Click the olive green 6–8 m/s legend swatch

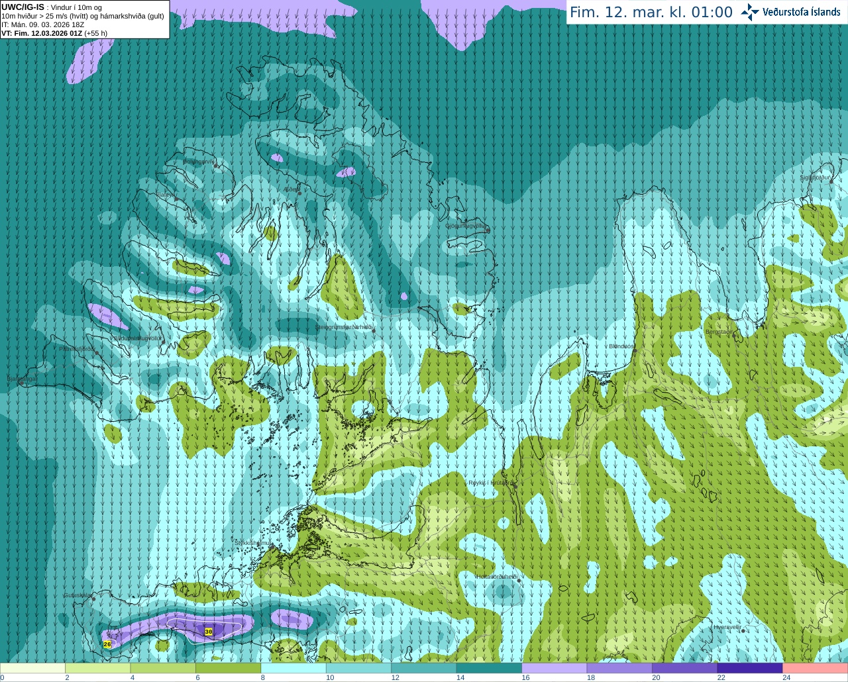pyautogui.click(x=229, y=668)
